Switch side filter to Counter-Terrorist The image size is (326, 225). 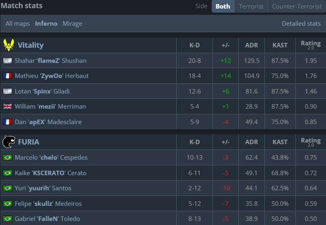point(297,6)
